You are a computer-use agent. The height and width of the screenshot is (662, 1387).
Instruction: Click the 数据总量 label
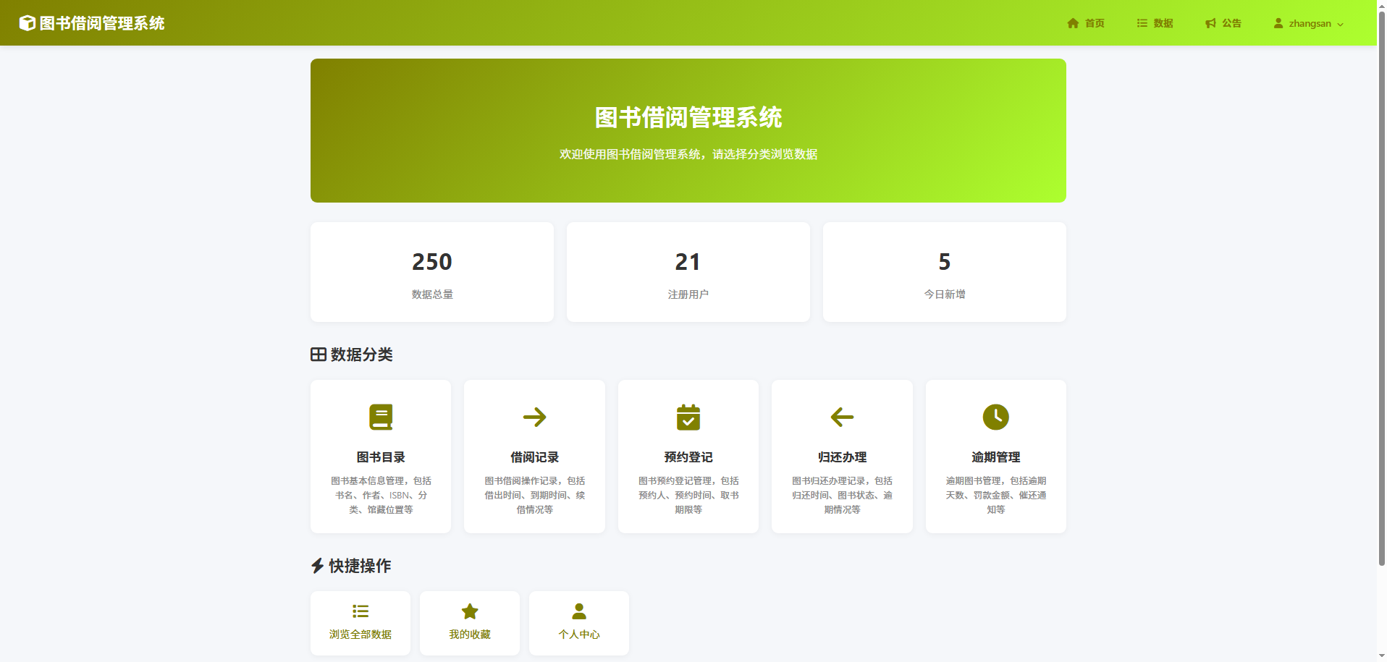click(432, 294)
